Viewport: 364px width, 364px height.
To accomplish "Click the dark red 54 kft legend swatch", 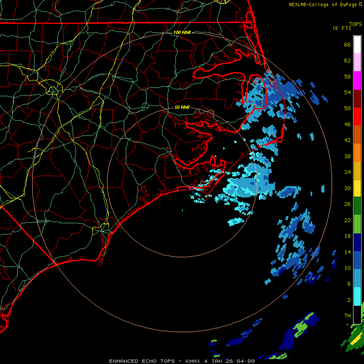I will [357, 98].
